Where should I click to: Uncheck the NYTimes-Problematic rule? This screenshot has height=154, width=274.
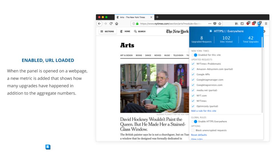[193, 64]
